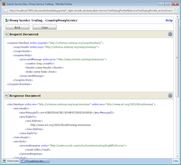The width and height of the screenshot is (181, 165).
Task: Click the Clear downloads button
Action: point(176,161)
